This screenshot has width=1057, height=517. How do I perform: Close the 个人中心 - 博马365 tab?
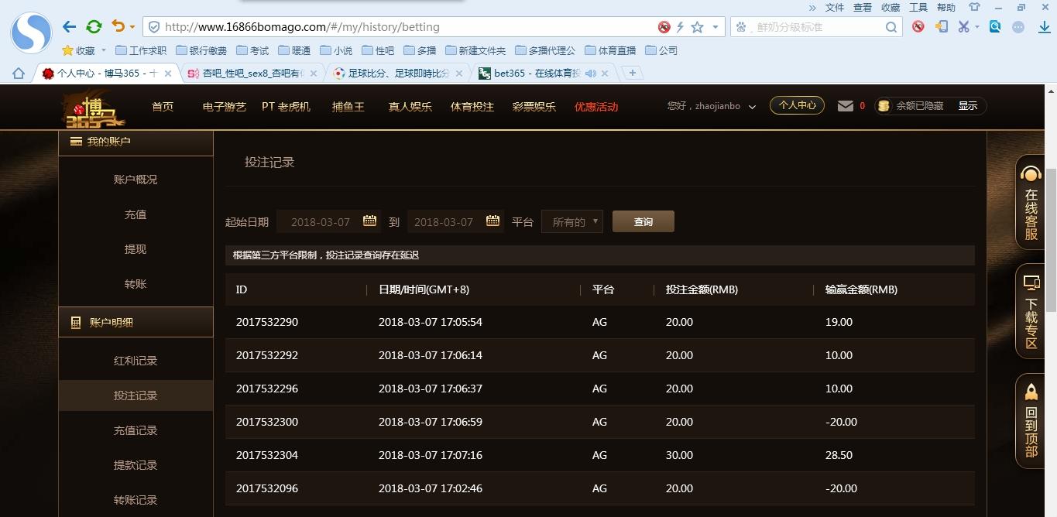(x=170, y=74)
